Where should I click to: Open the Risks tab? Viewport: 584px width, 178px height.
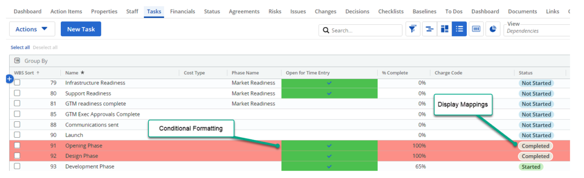tap(275, 12)
